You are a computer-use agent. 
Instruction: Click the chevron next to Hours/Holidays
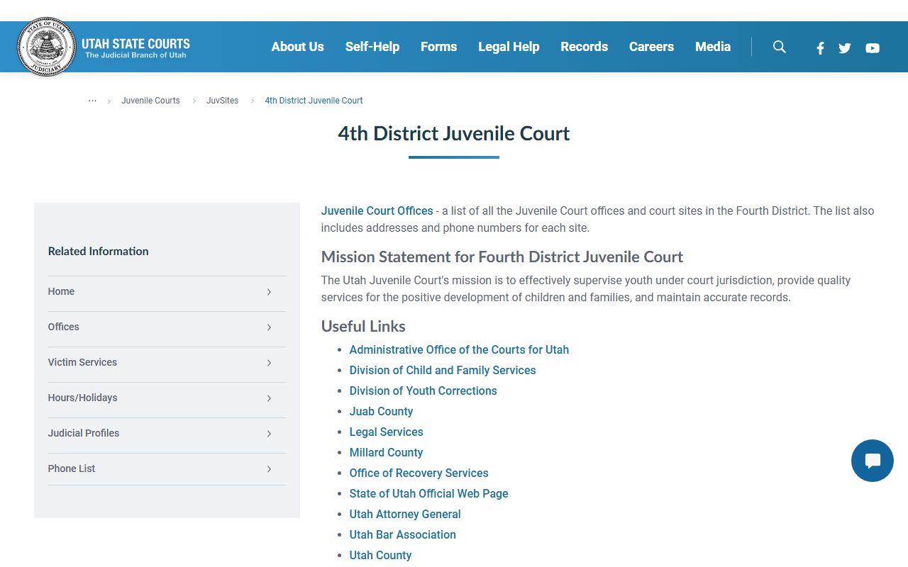(x=269, y=398)
